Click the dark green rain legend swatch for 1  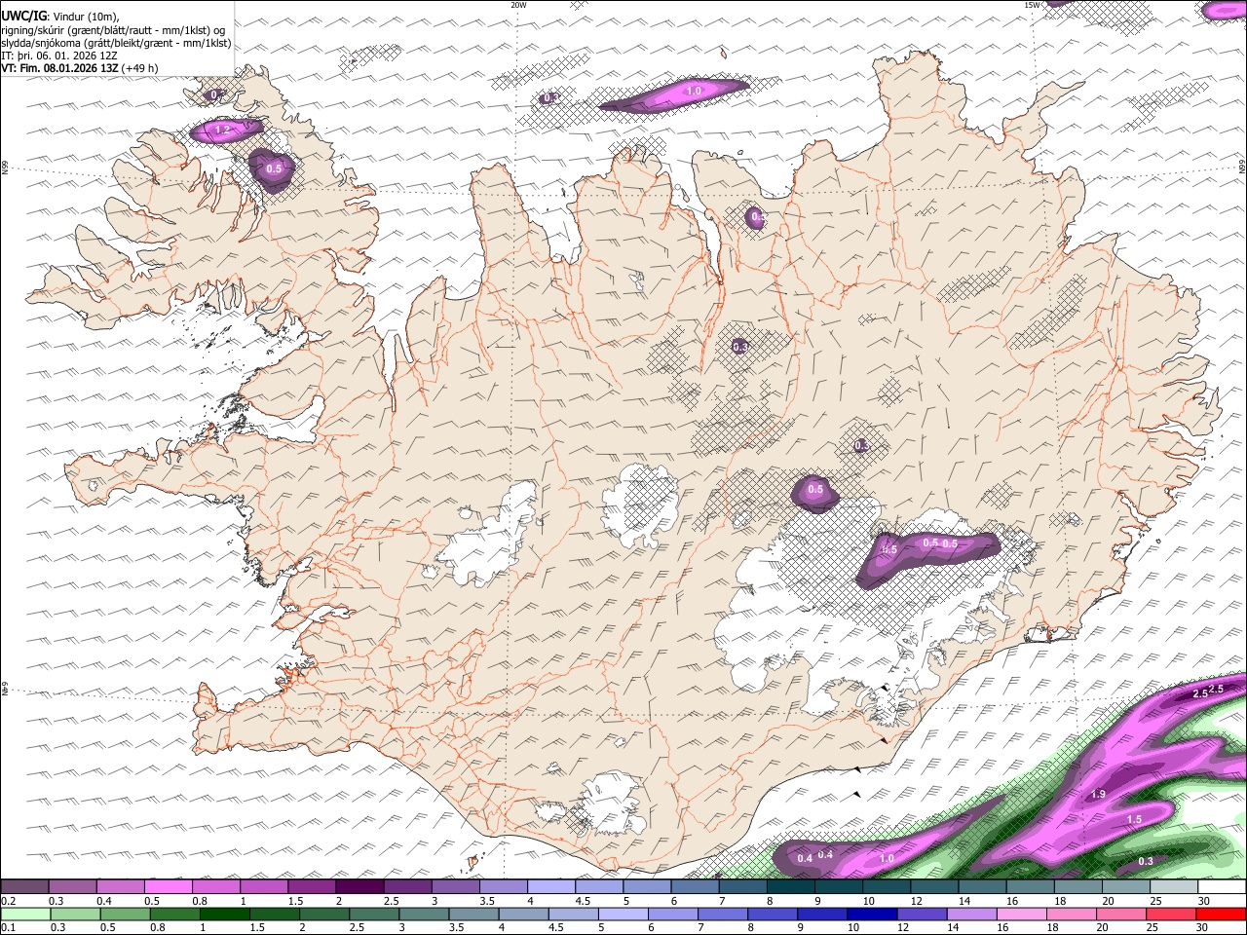224,915
